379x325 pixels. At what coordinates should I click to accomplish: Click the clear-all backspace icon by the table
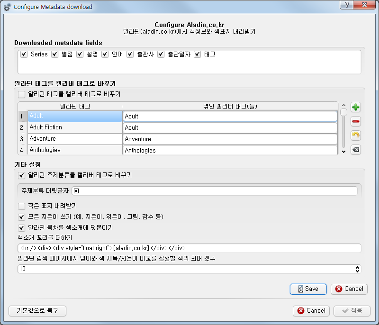point(356,150)
